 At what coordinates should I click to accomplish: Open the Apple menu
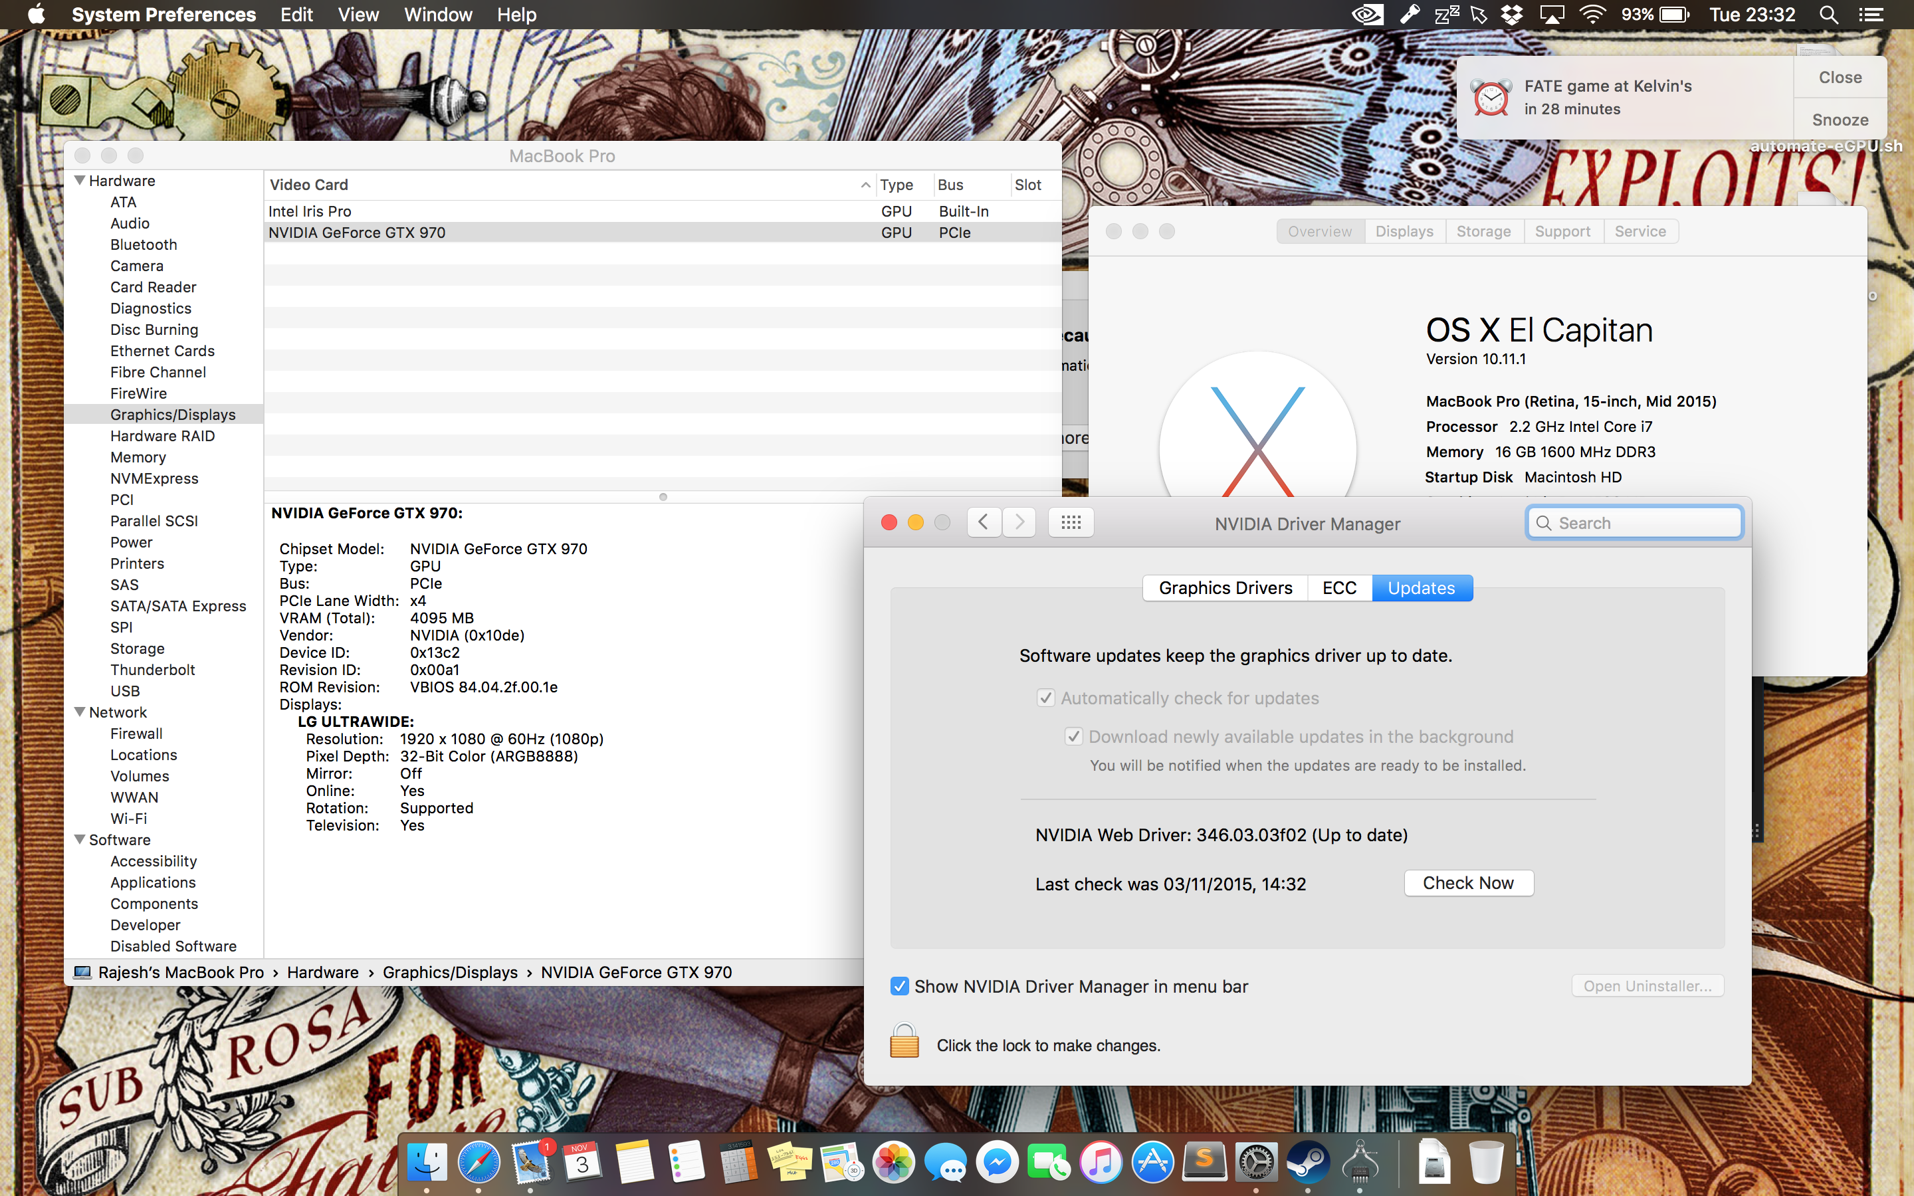37,14
